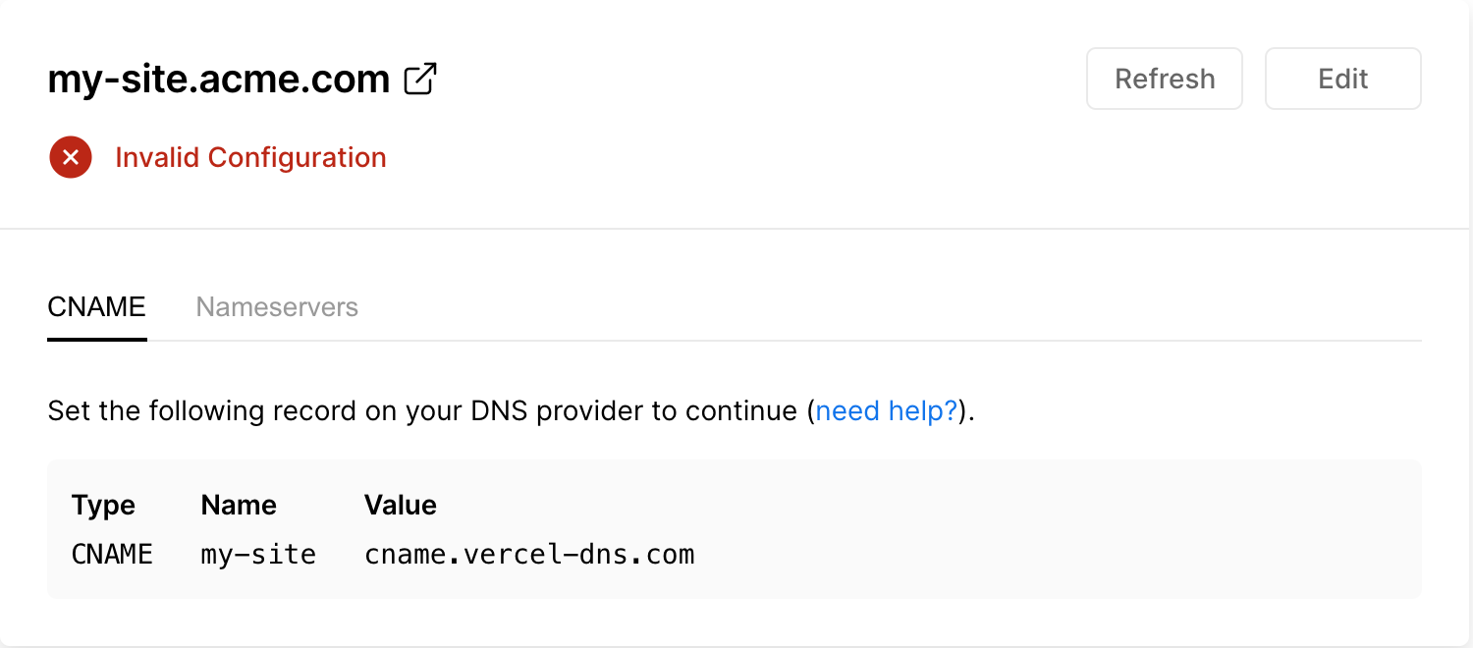Image resolution: width=1473 pixels, height=648 pixels.
Task: Edit the my-site.acme.com domain
Action: pyautogui.click(x=1342, y=79)
